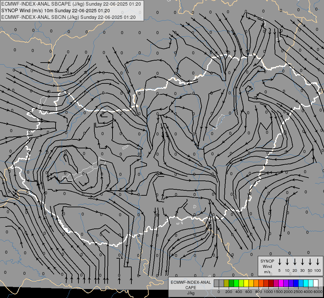
Task: Click the 50 m/s wind arrow in legend
Action: pos(310,262)
